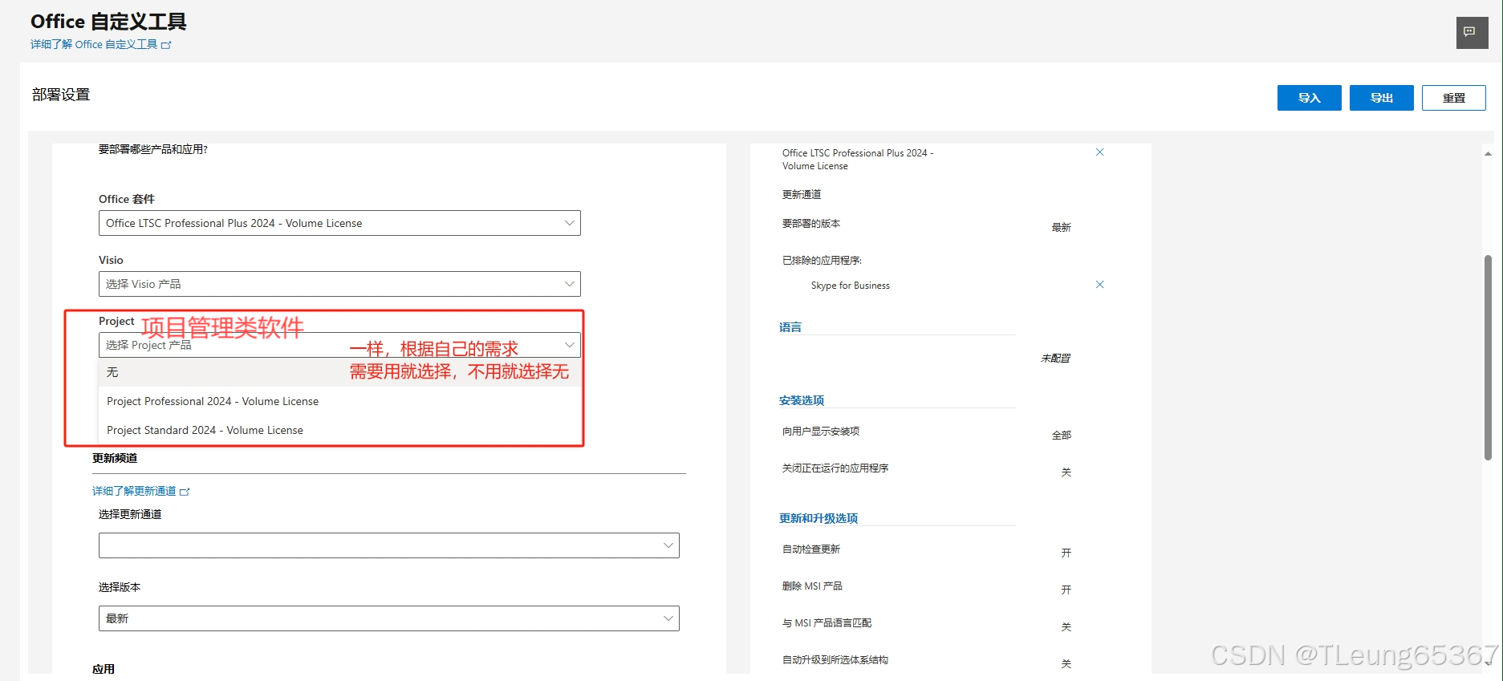Viewport: 1503px width, 681px height.
Task: Click the 导出 button
Action: pyautogui.click(x=1381, y=98)
